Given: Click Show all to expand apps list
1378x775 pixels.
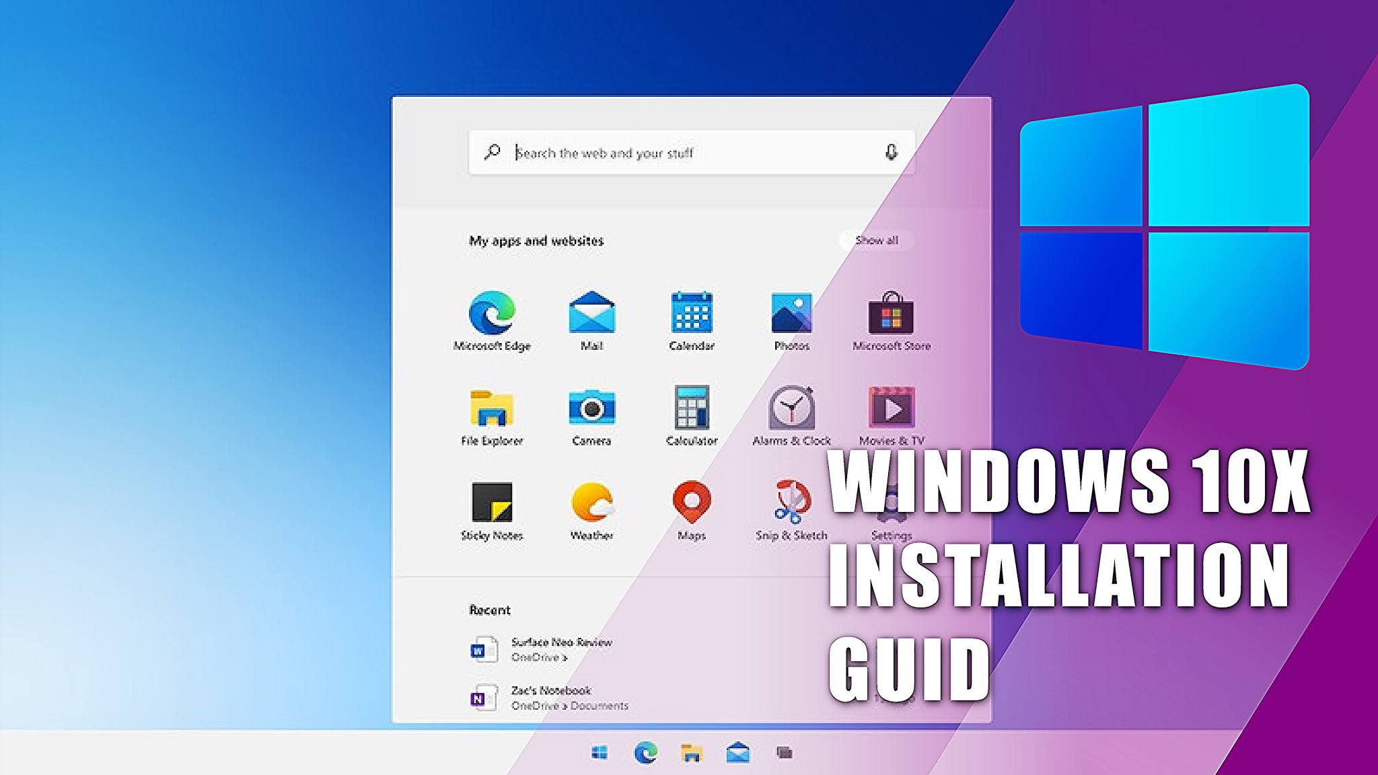Looking at the screenshot, I should coord(875,241).
